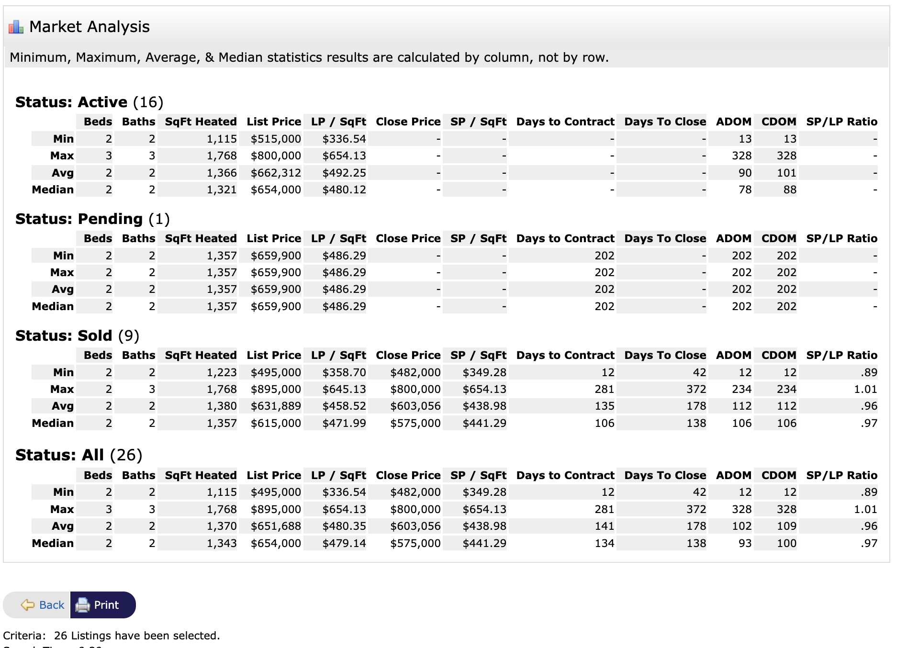
Task: Click the Status: Pending (1) heading
Action: coord(92,219)
